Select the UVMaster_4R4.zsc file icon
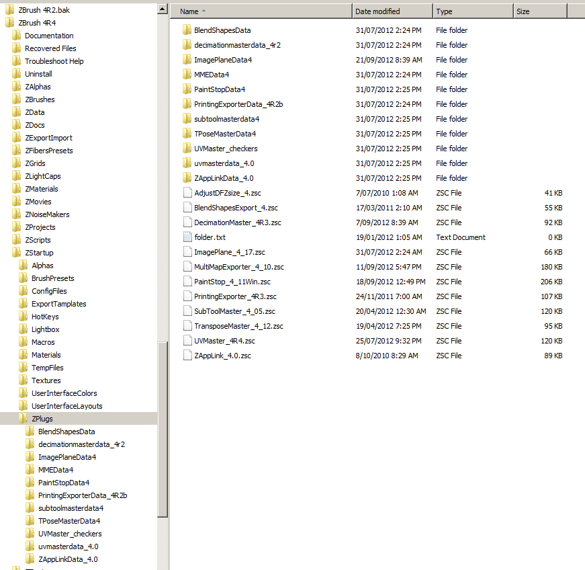Image resolution: width=585 pixels, height=570 pixels. pyautogui.click(x=187, y=340)
